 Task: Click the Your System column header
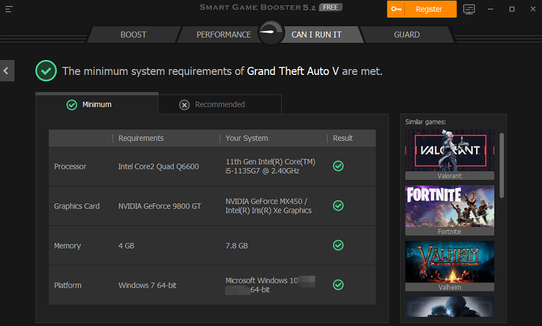tap(247, 138)
